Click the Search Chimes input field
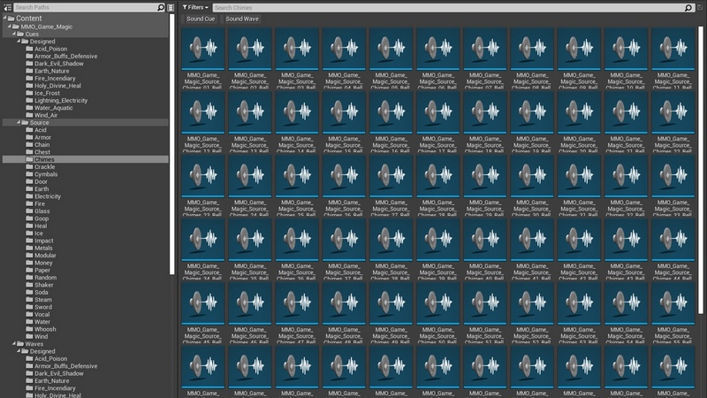This screenshot has height=398, width=707. click(442, 7)
